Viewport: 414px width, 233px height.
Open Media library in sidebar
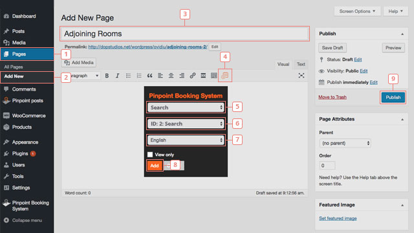click(19, 43)
